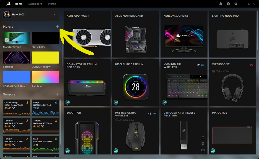Click the M65 DPI indicator icon

[x=117, y=120]
